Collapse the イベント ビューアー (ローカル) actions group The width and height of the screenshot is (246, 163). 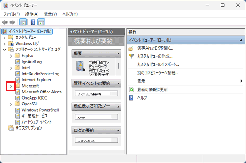[241, 40]
